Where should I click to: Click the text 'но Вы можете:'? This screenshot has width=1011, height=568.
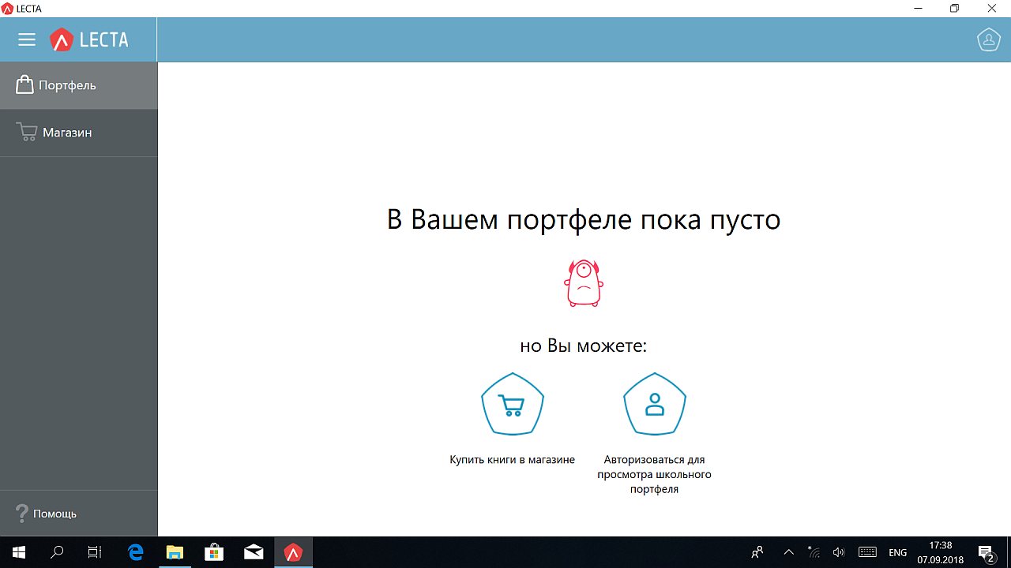[x=584, y=346]
